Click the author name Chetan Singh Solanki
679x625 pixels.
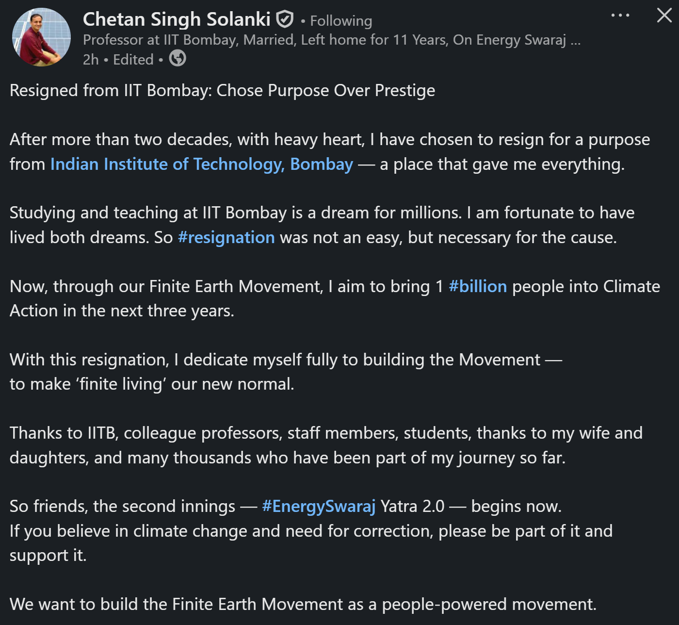(177, 19)
